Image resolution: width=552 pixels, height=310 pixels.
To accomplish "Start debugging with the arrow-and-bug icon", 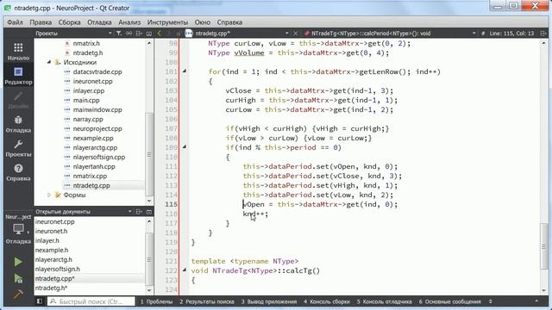I will [18, 278].
